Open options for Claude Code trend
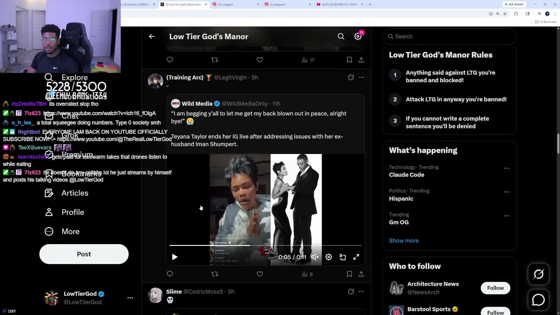This screenshot has height=315, width=560. 506,168
